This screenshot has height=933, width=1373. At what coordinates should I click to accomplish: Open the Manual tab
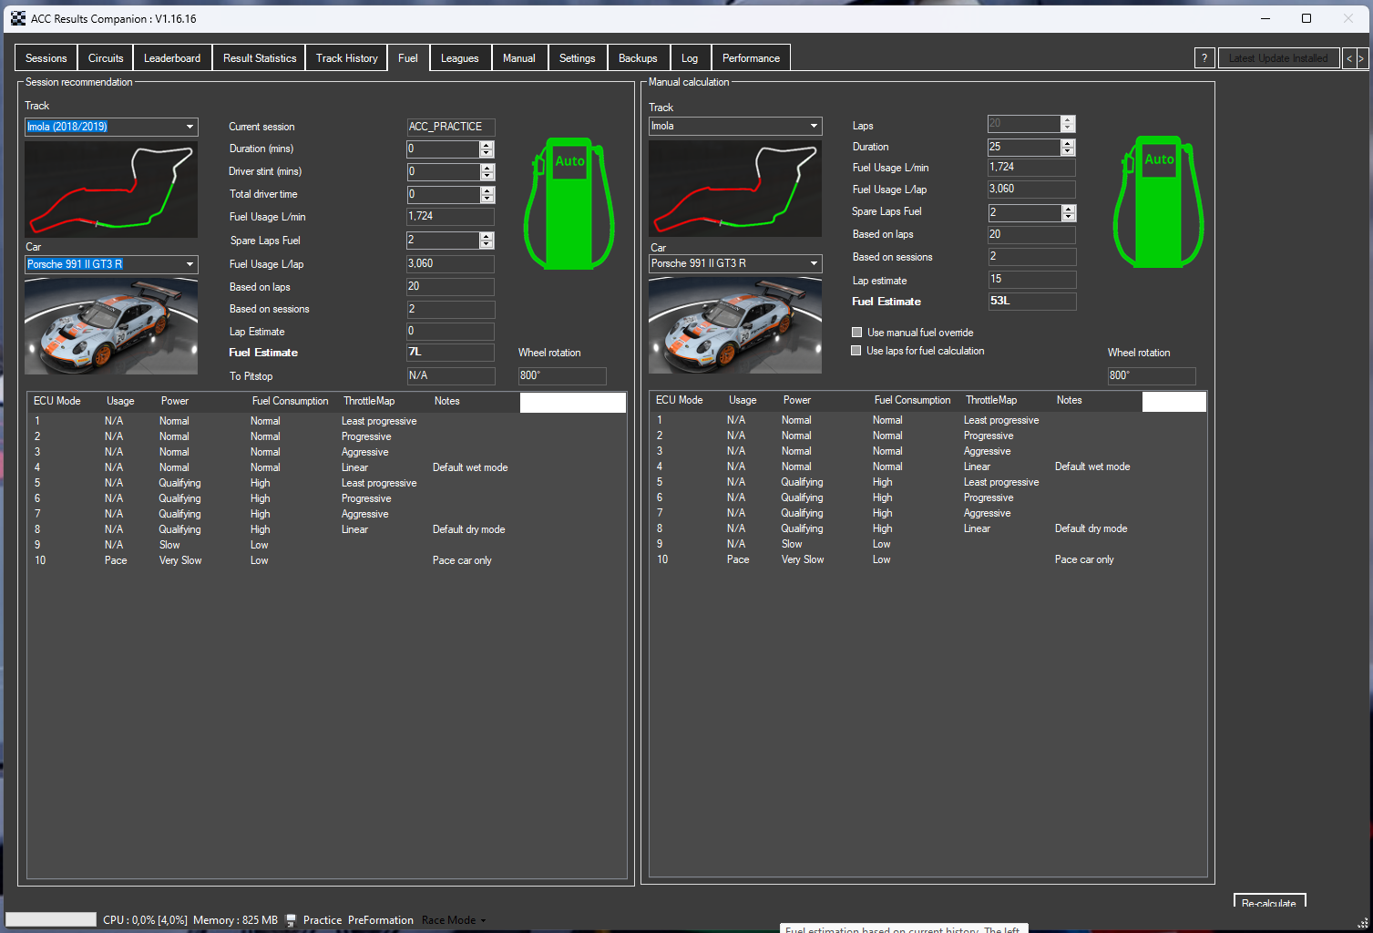(x=519, y=58)
